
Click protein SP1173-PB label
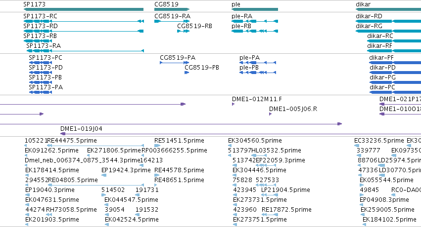45,77
